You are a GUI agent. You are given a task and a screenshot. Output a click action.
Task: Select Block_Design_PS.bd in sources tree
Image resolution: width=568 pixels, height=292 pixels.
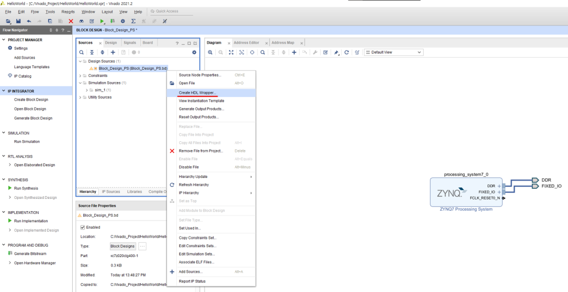pos(133,68)
